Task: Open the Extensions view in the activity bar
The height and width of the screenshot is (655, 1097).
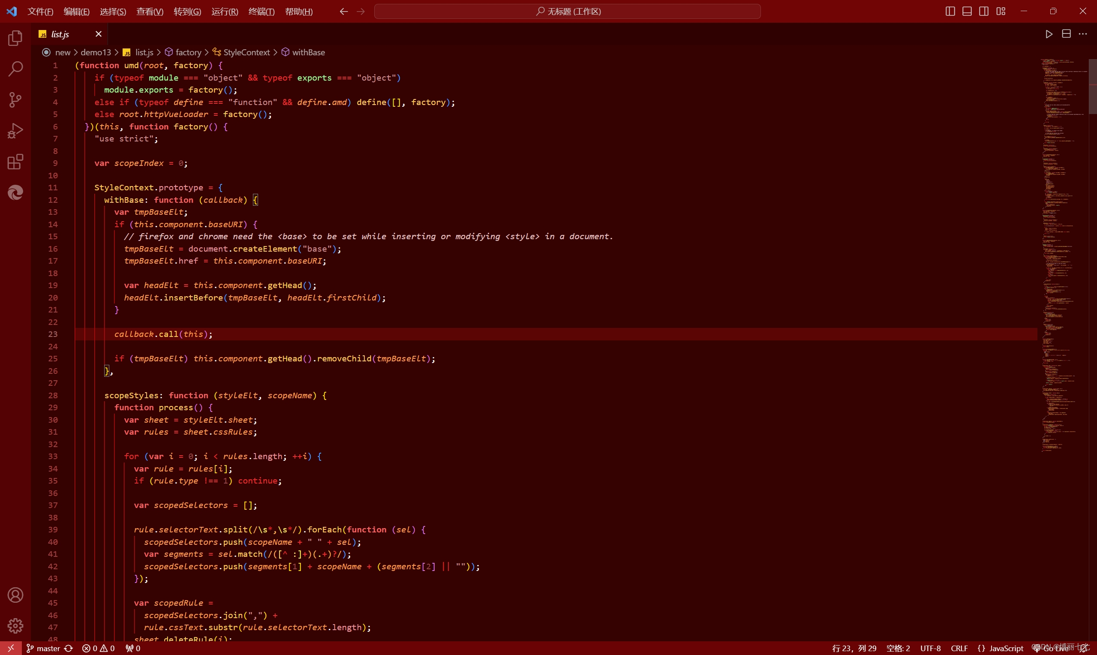Action: [x=15, y=162]
